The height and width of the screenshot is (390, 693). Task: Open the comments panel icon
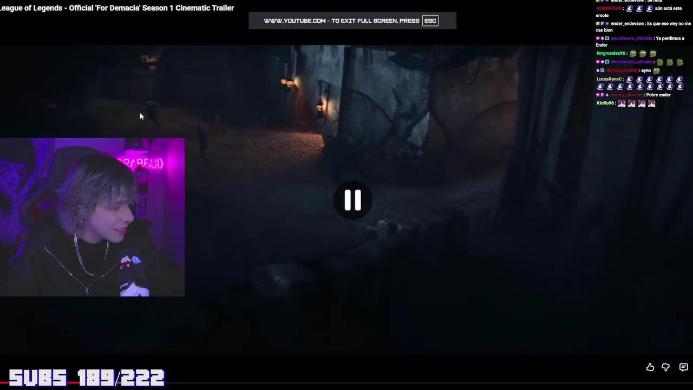coord(683,367)
